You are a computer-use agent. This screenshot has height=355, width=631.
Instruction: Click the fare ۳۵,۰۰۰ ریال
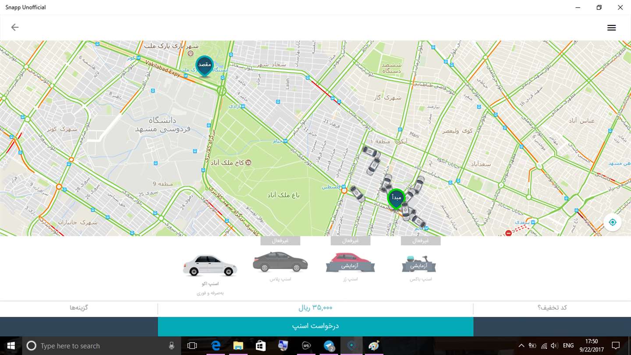pyautogui.click(x=315, y=308)
